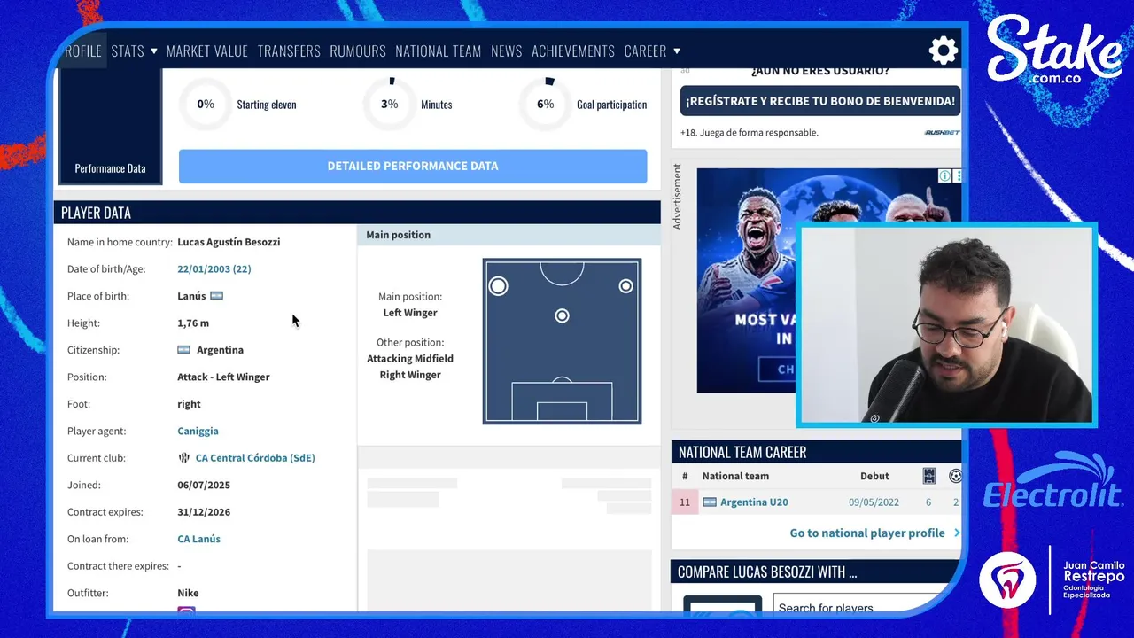Viewport: 1134px width, 638px height.
Task: Click the Argentina U20 flag icon
Action: click(x=710, y=502)
